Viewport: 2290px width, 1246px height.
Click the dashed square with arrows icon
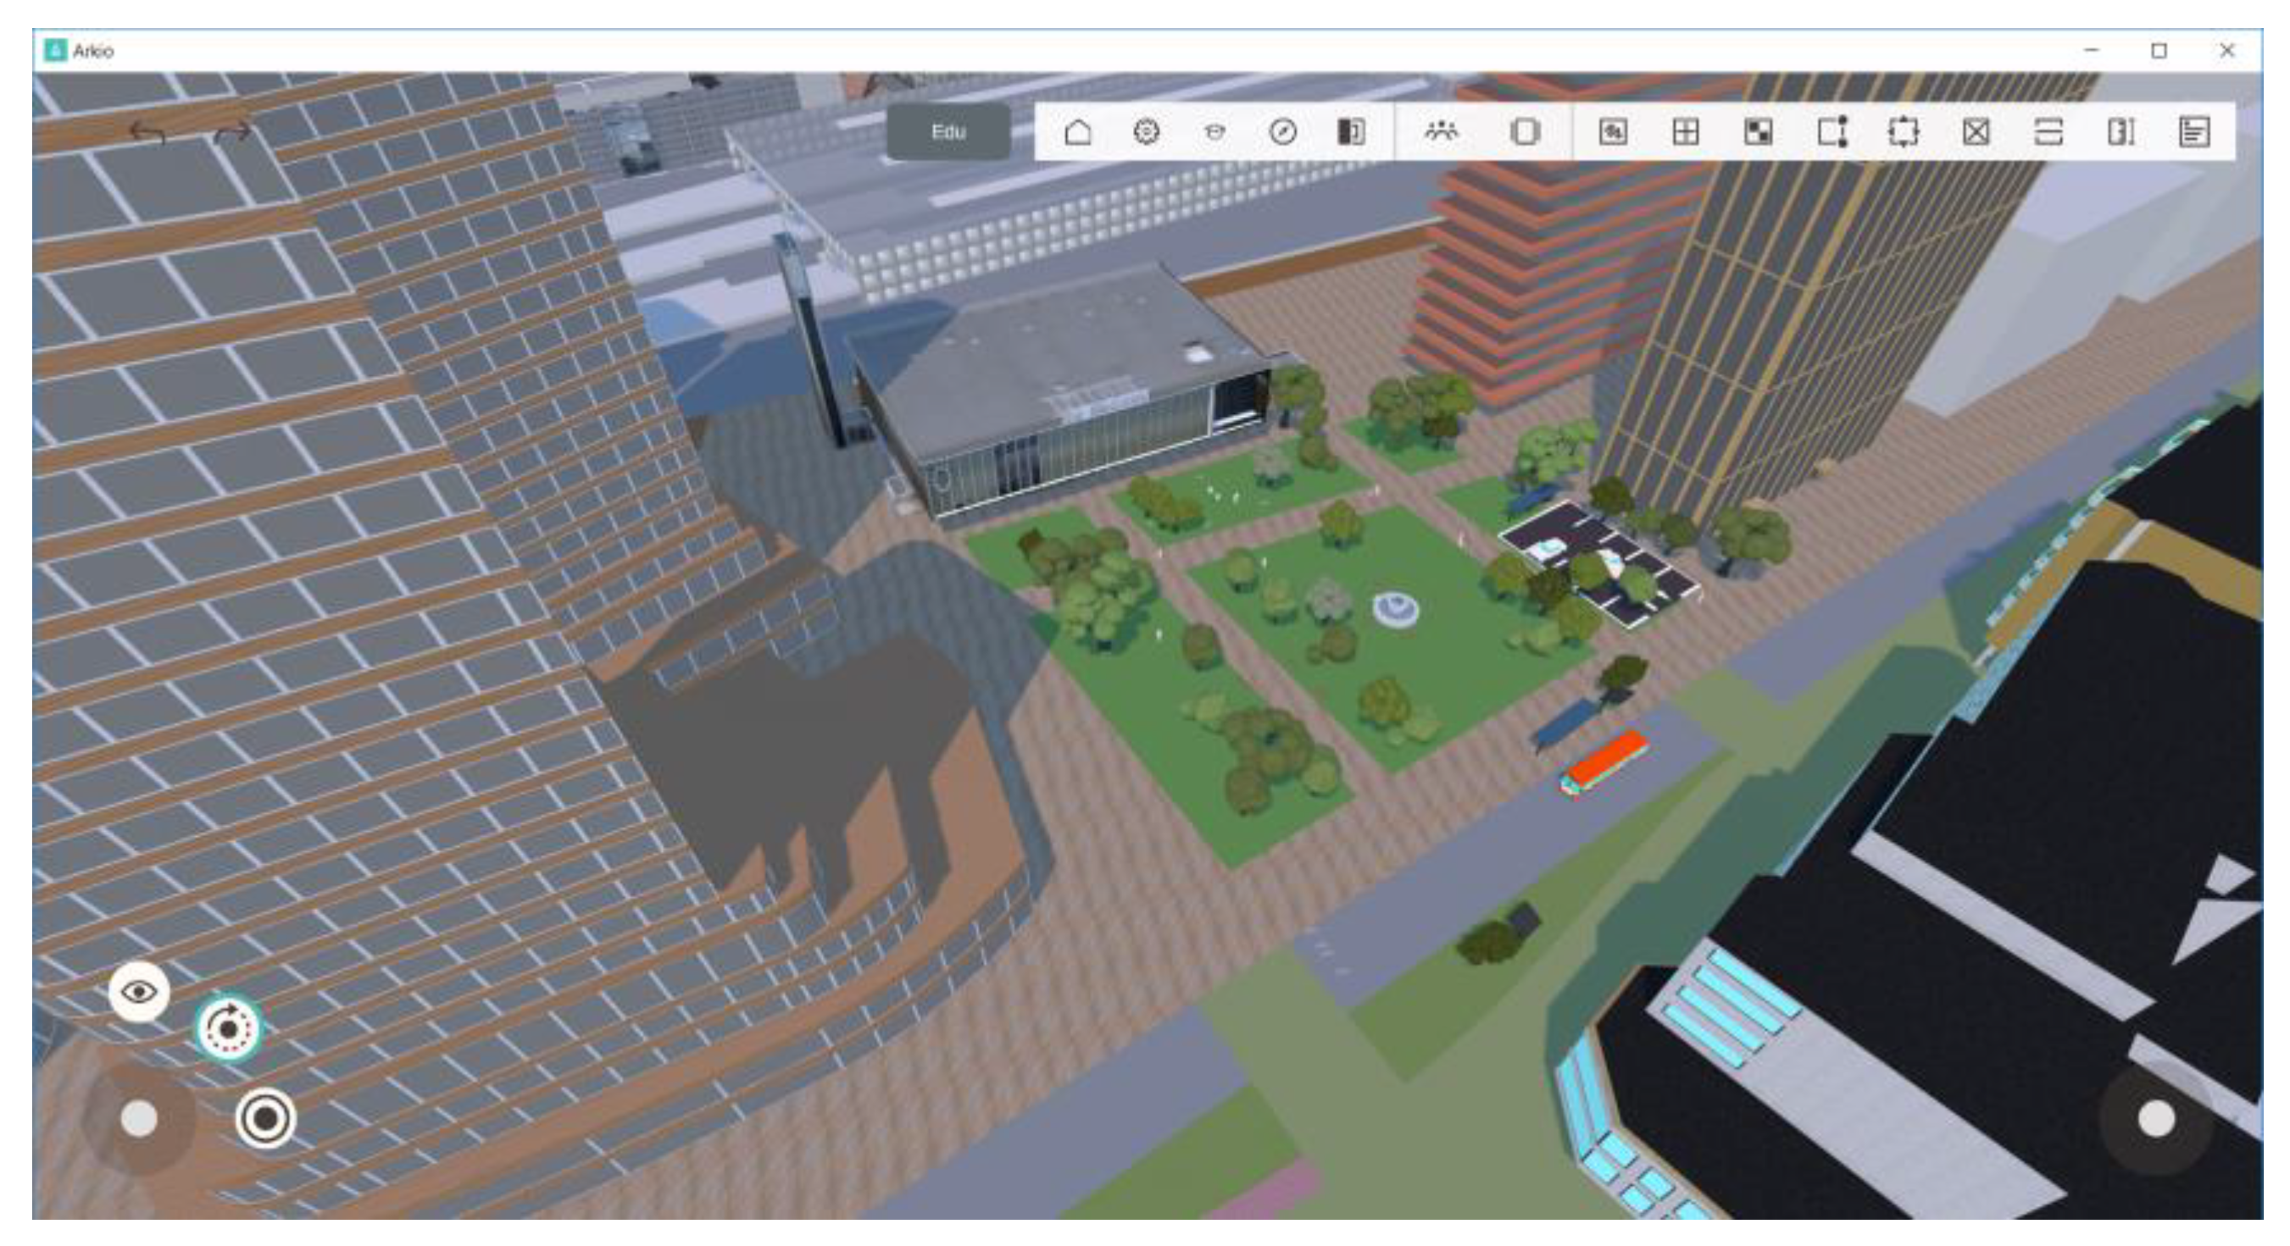pos(1903,131)
